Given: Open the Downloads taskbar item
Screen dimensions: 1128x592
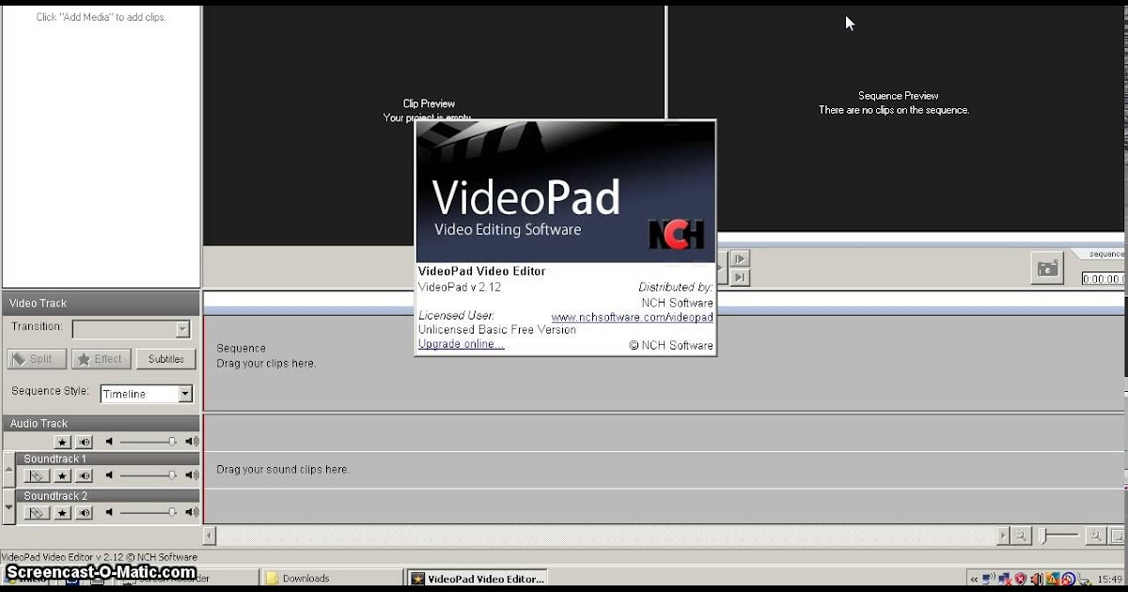Looking at the screenshot, I should click(x=330, y=578).
